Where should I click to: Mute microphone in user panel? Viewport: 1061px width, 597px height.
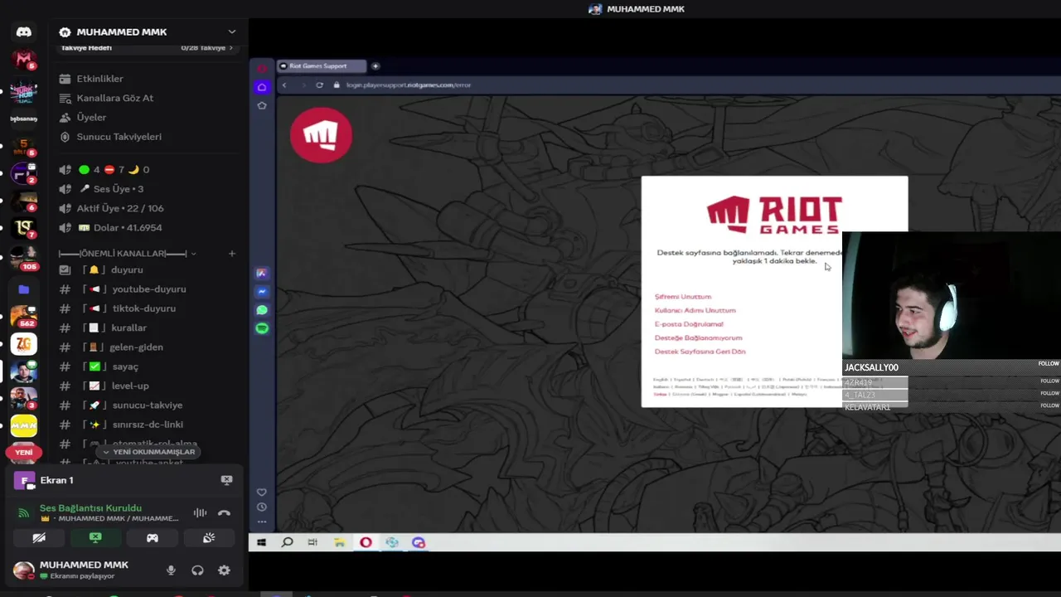(x=171, y=570)
